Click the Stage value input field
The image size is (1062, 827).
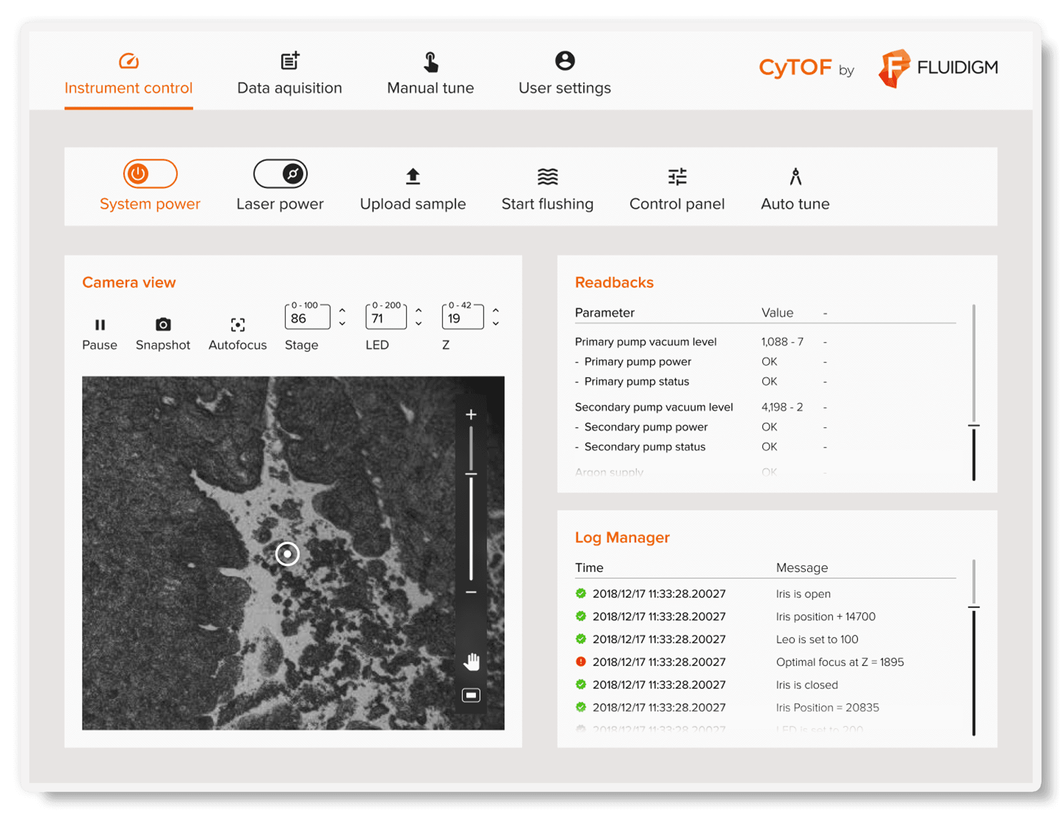click(306, 318)
